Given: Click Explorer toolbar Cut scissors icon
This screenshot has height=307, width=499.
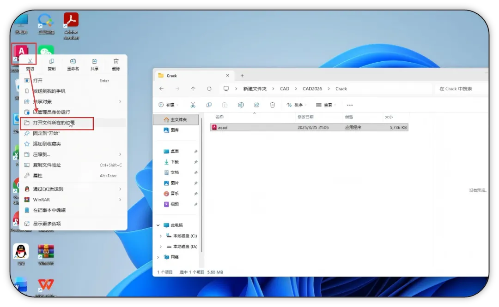Looking at the screenshot, I should coord(193,105).
